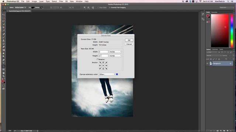Open the Apple menu
Screen dimensions: 236x132
(x=3, y=1)
